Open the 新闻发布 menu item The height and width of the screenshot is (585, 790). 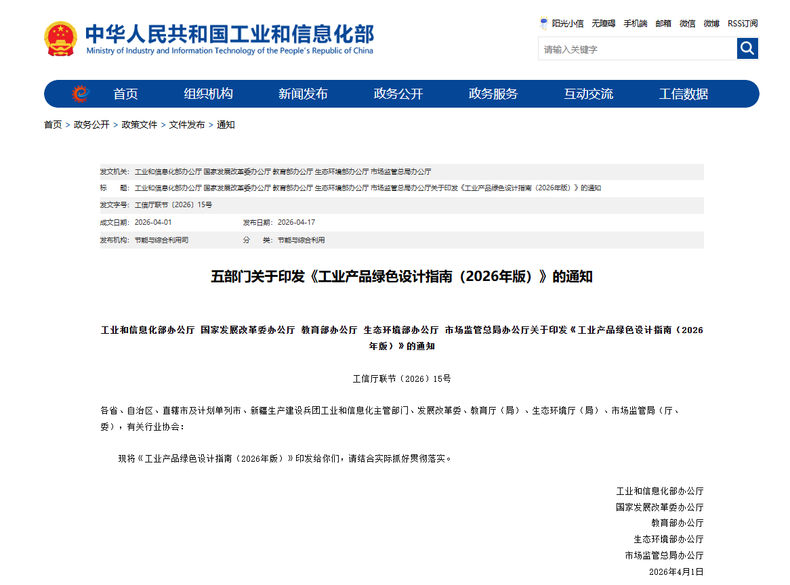[303, 93]
